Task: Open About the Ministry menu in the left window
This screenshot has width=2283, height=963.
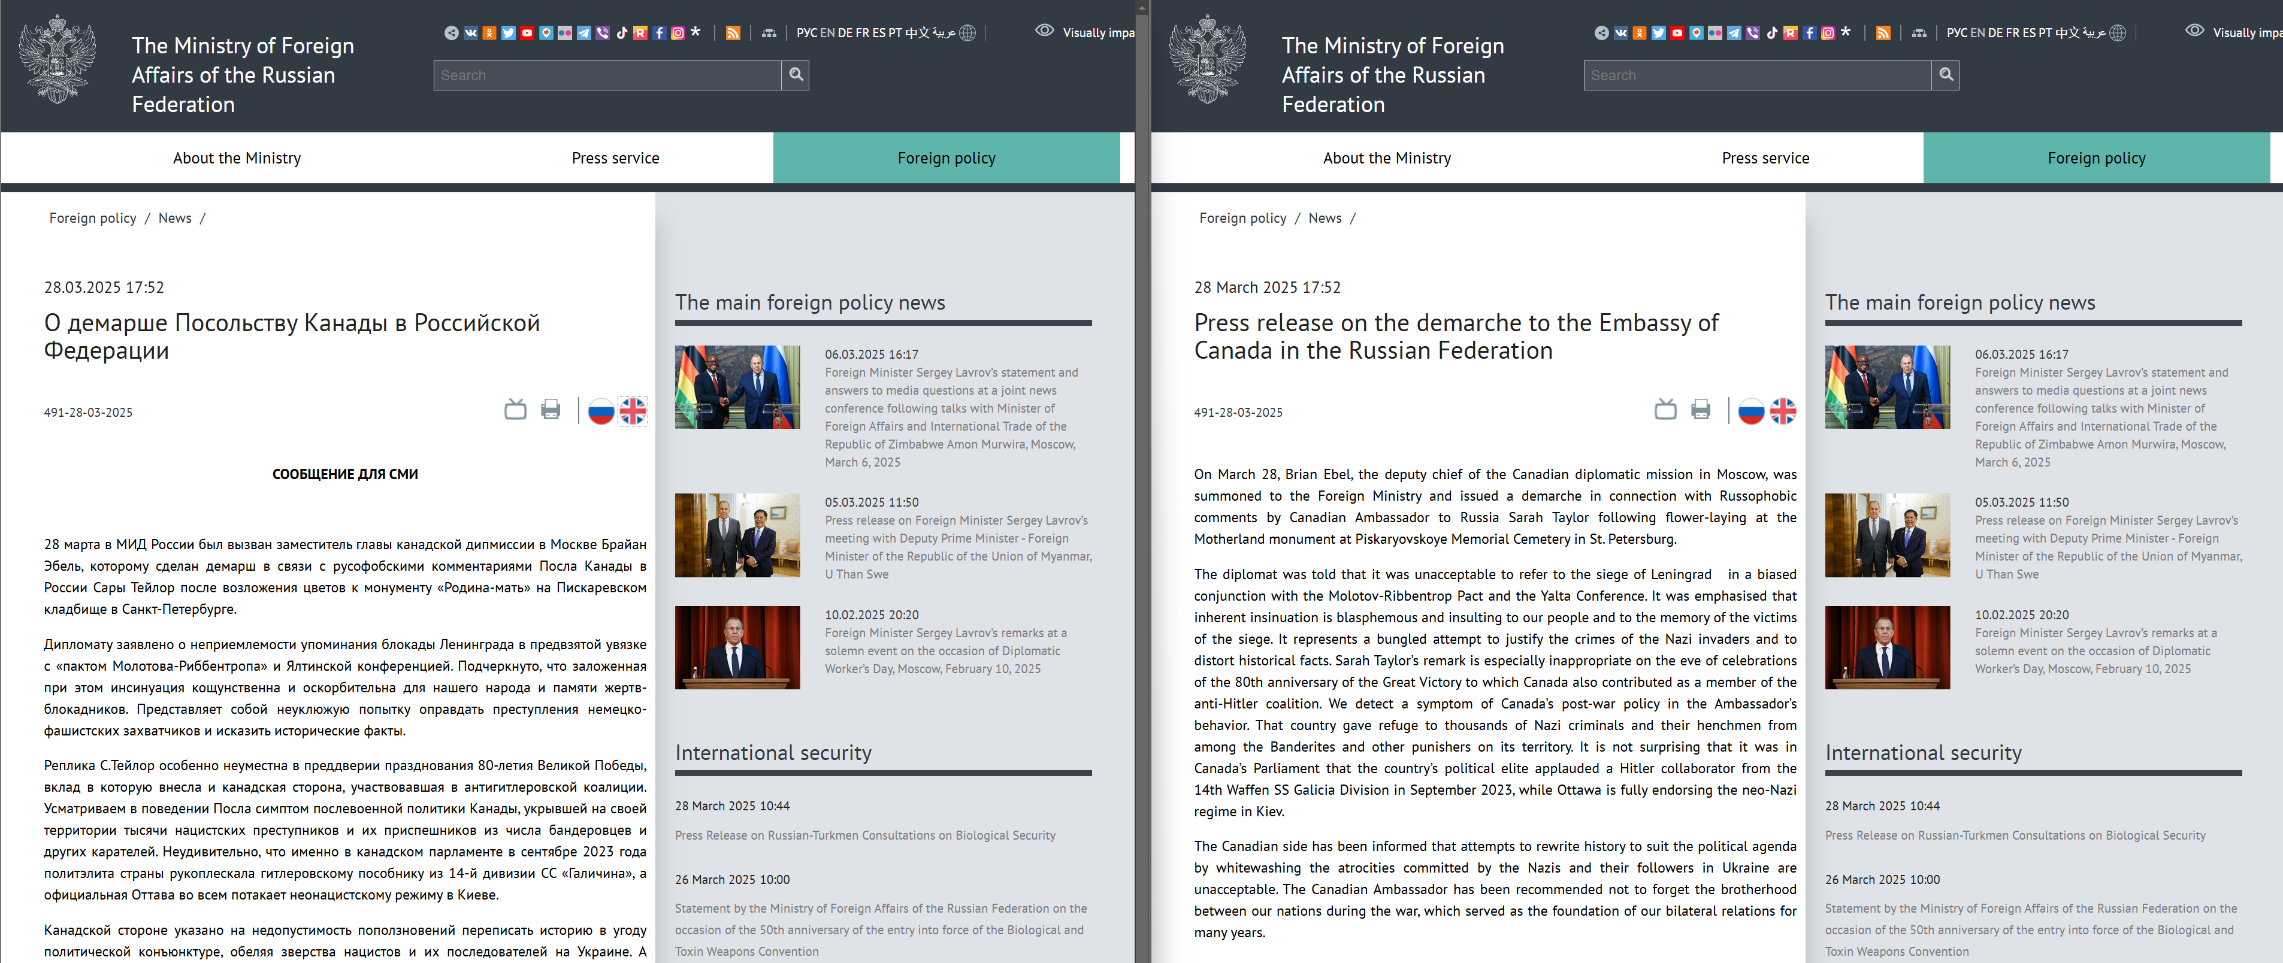Action: [237, 159]
